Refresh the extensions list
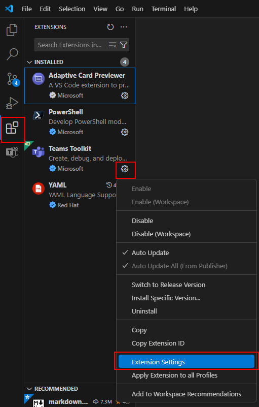 coord(110,27)
